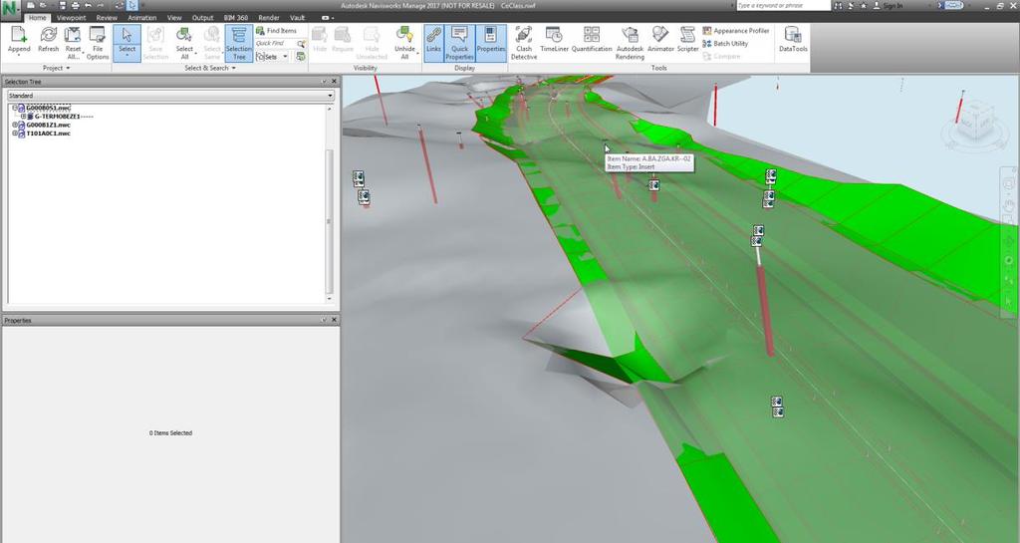Refresh the project files
This screenshot has height=543, width=1020.
pyautogui.click(x=48, y=40)
